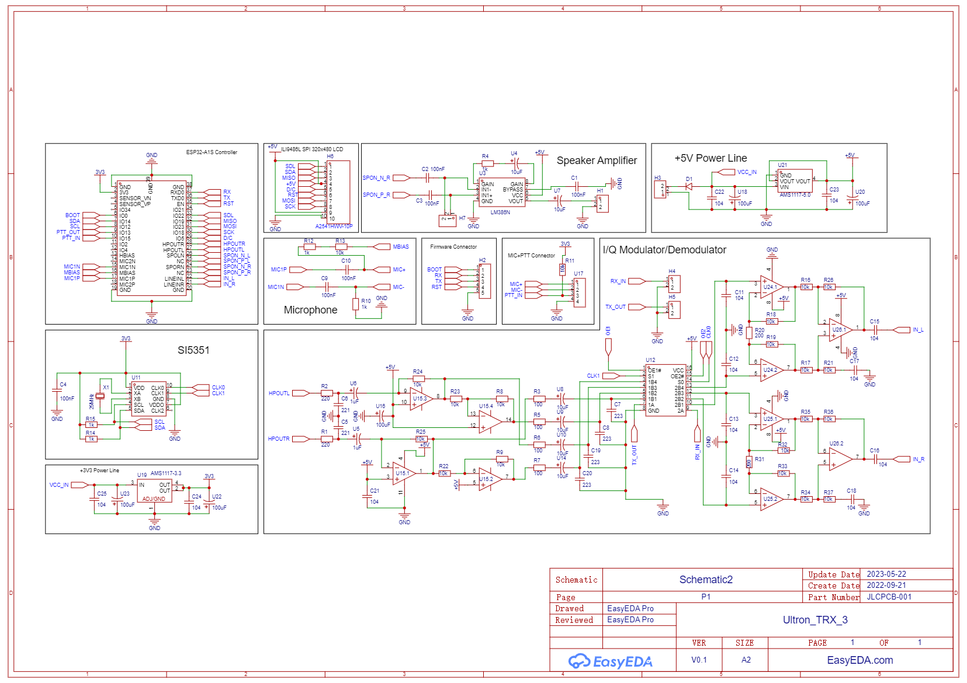Select the AMS1117-5.0 regulator U21
The width and height of the screenshot is (967, 683).
tap(795, 181)
